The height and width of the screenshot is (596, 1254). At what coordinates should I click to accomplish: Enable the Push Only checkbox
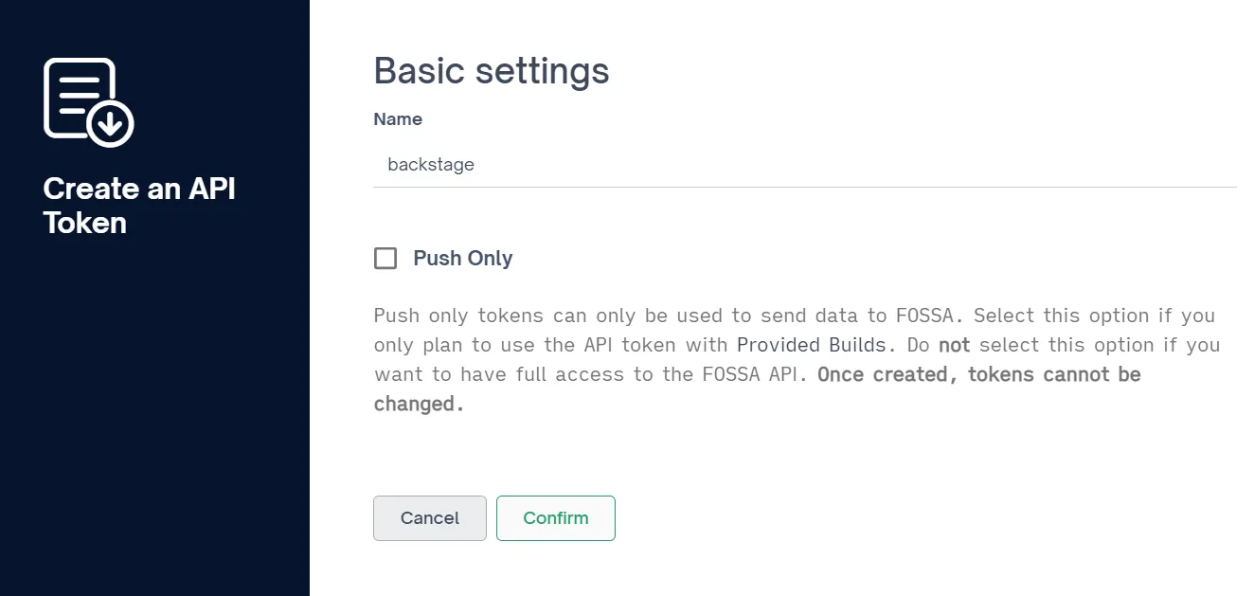385,259
